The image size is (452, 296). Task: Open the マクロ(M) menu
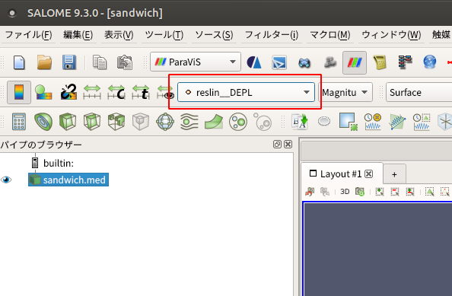330,35
